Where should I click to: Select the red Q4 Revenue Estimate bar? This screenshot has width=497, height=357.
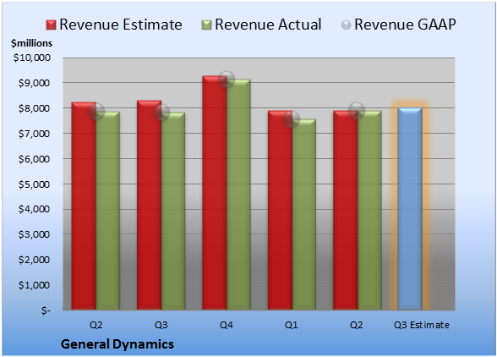pyautogui.click(x=215, y=193)
